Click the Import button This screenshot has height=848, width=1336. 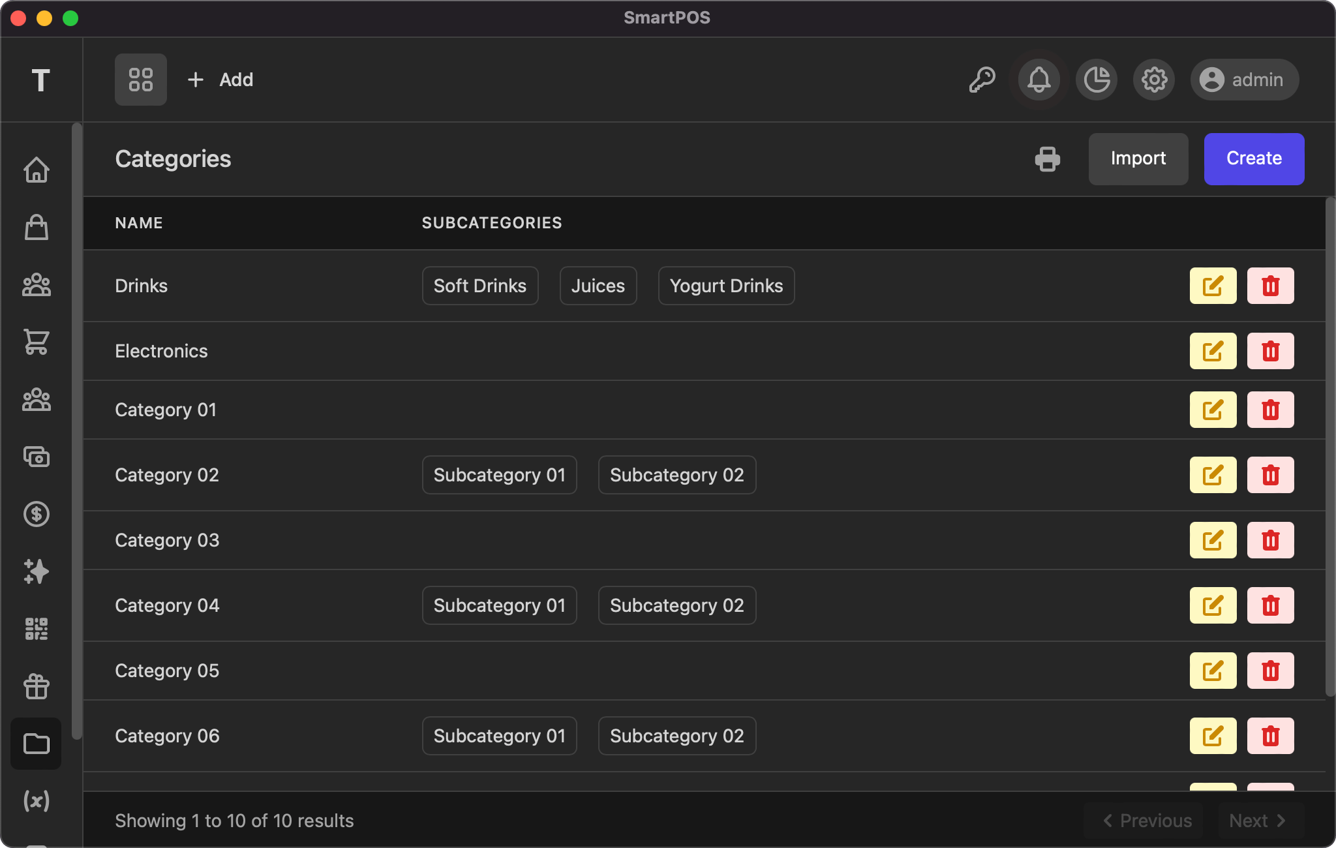pyautogui.click(x=1138, y=159)
